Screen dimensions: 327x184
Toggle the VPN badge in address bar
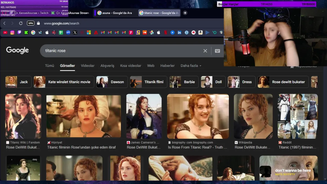pyautogui.click(x=31, y=23)
